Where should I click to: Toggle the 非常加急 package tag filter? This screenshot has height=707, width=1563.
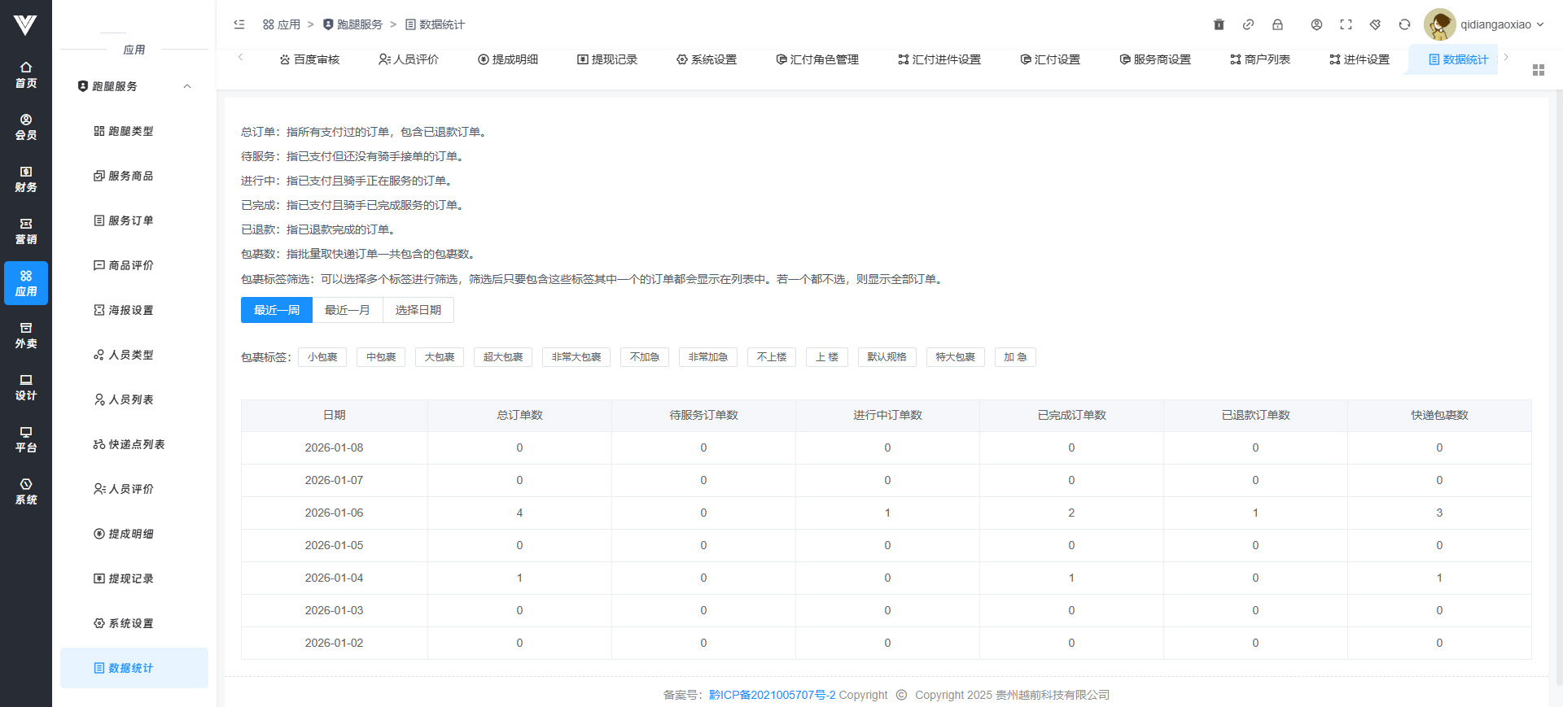coord(707,357)
